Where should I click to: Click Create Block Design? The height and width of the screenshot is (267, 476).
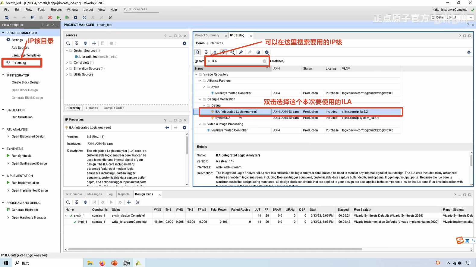click(x=26, y=82)
